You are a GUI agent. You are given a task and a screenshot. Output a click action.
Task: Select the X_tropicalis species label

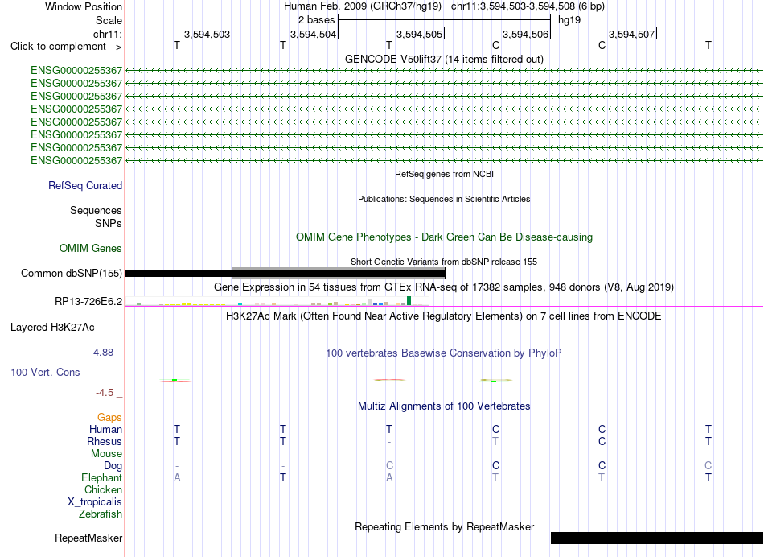(x=95, y=502)
